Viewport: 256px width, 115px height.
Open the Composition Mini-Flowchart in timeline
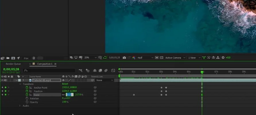point(80,70)
